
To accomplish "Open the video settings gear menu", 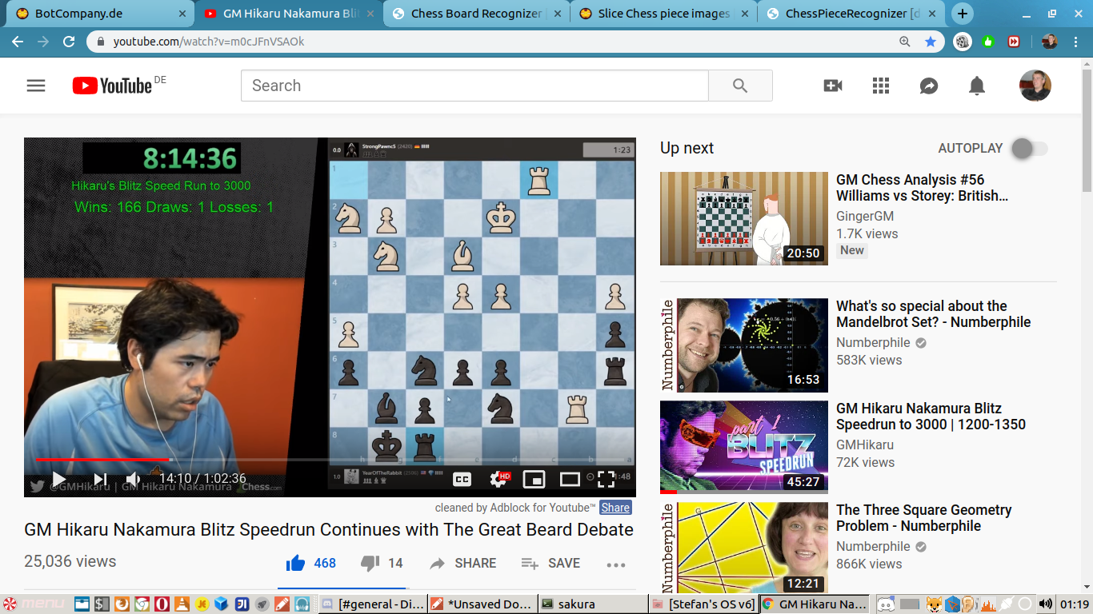I will tap(498, 479).
